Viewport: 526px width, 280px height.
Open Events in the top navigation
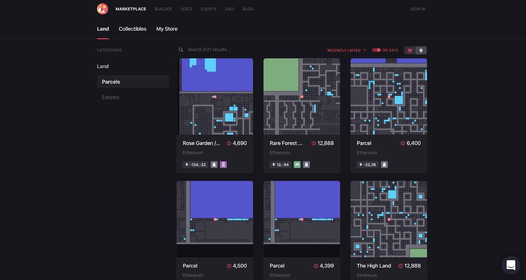(x=209, y=9)
